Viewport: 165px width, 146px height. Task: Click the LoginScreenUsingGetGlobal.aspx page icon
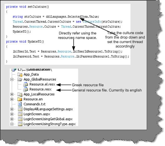(x=20, y=119)
